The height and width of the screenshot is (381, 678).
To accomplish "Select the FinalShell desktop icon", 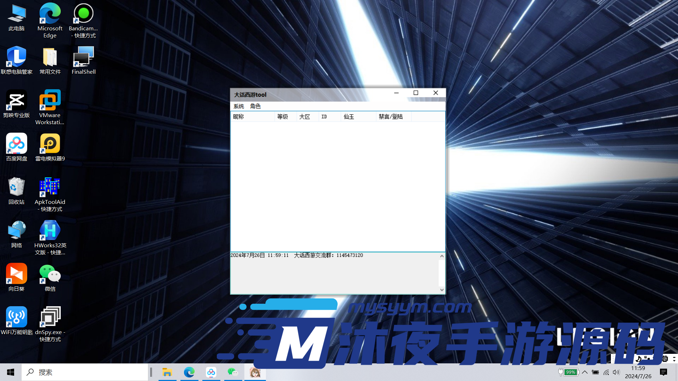I will pyautogui.click(x=83, y=57).
